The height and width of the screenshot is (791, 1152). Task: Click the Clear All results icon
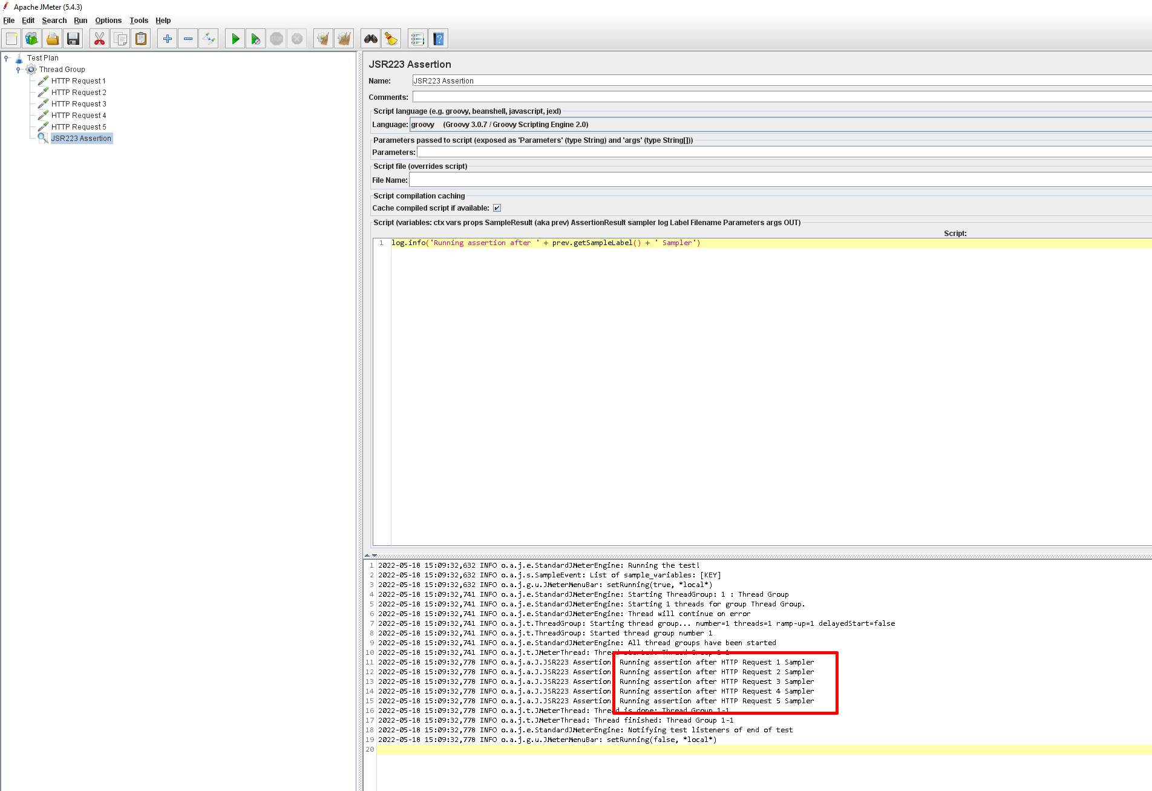pyautogui.click(x=344, y=39)
